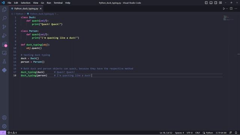Click the 'duck_typing(duck)' call
240x135 pixels.
(x=33, y=72)
